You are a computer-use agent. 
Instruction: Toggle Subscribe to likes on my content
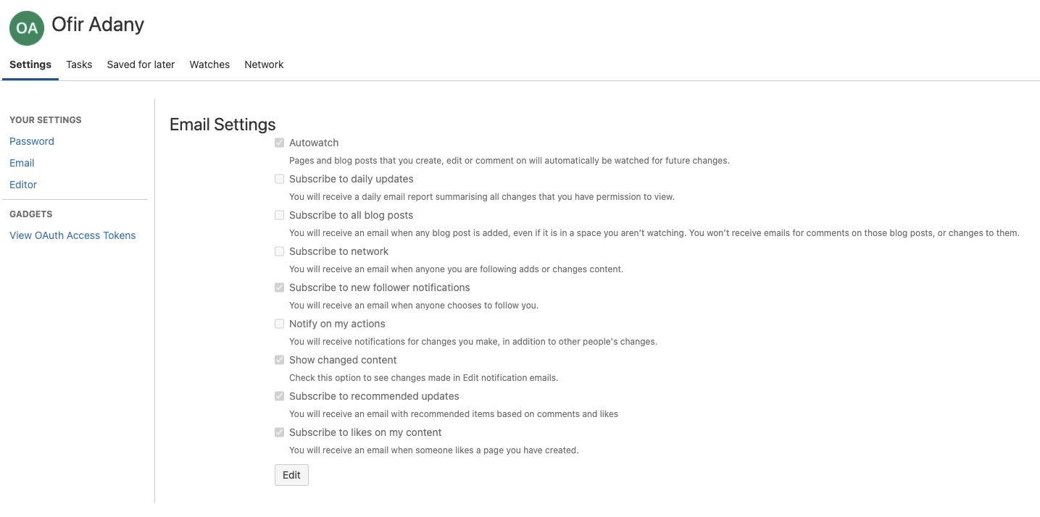tap(279, 432)
